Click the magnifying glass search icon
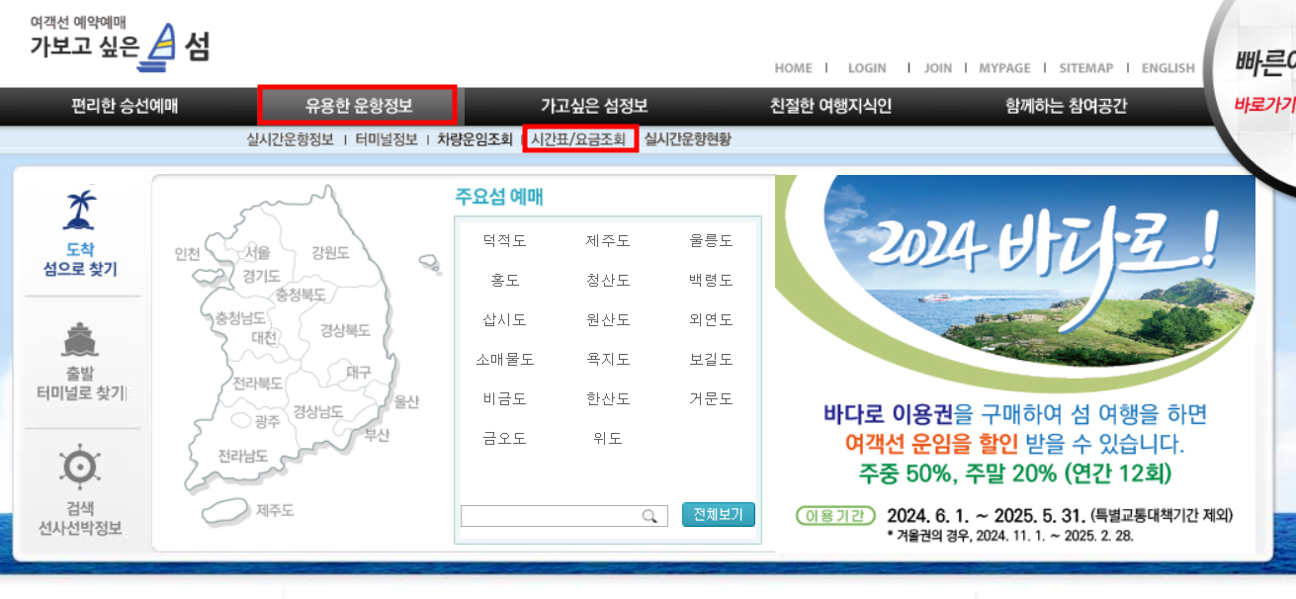This screenshot has width=1296, height=599. click(x=650, y=516)
